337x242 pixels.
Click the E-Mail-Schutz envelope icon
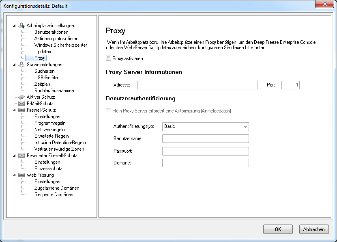pos(21,104)
